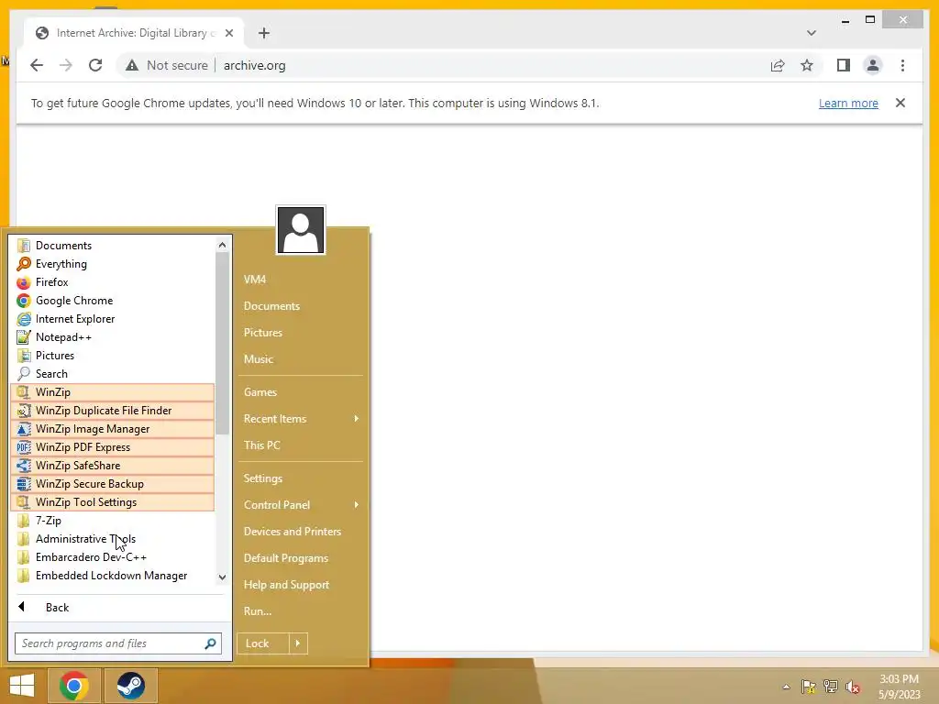This screenshot has height=704, width=939.
Task: Open Chrome's three-dot menu
Action: pyautogui.click(x=902, y=65)
